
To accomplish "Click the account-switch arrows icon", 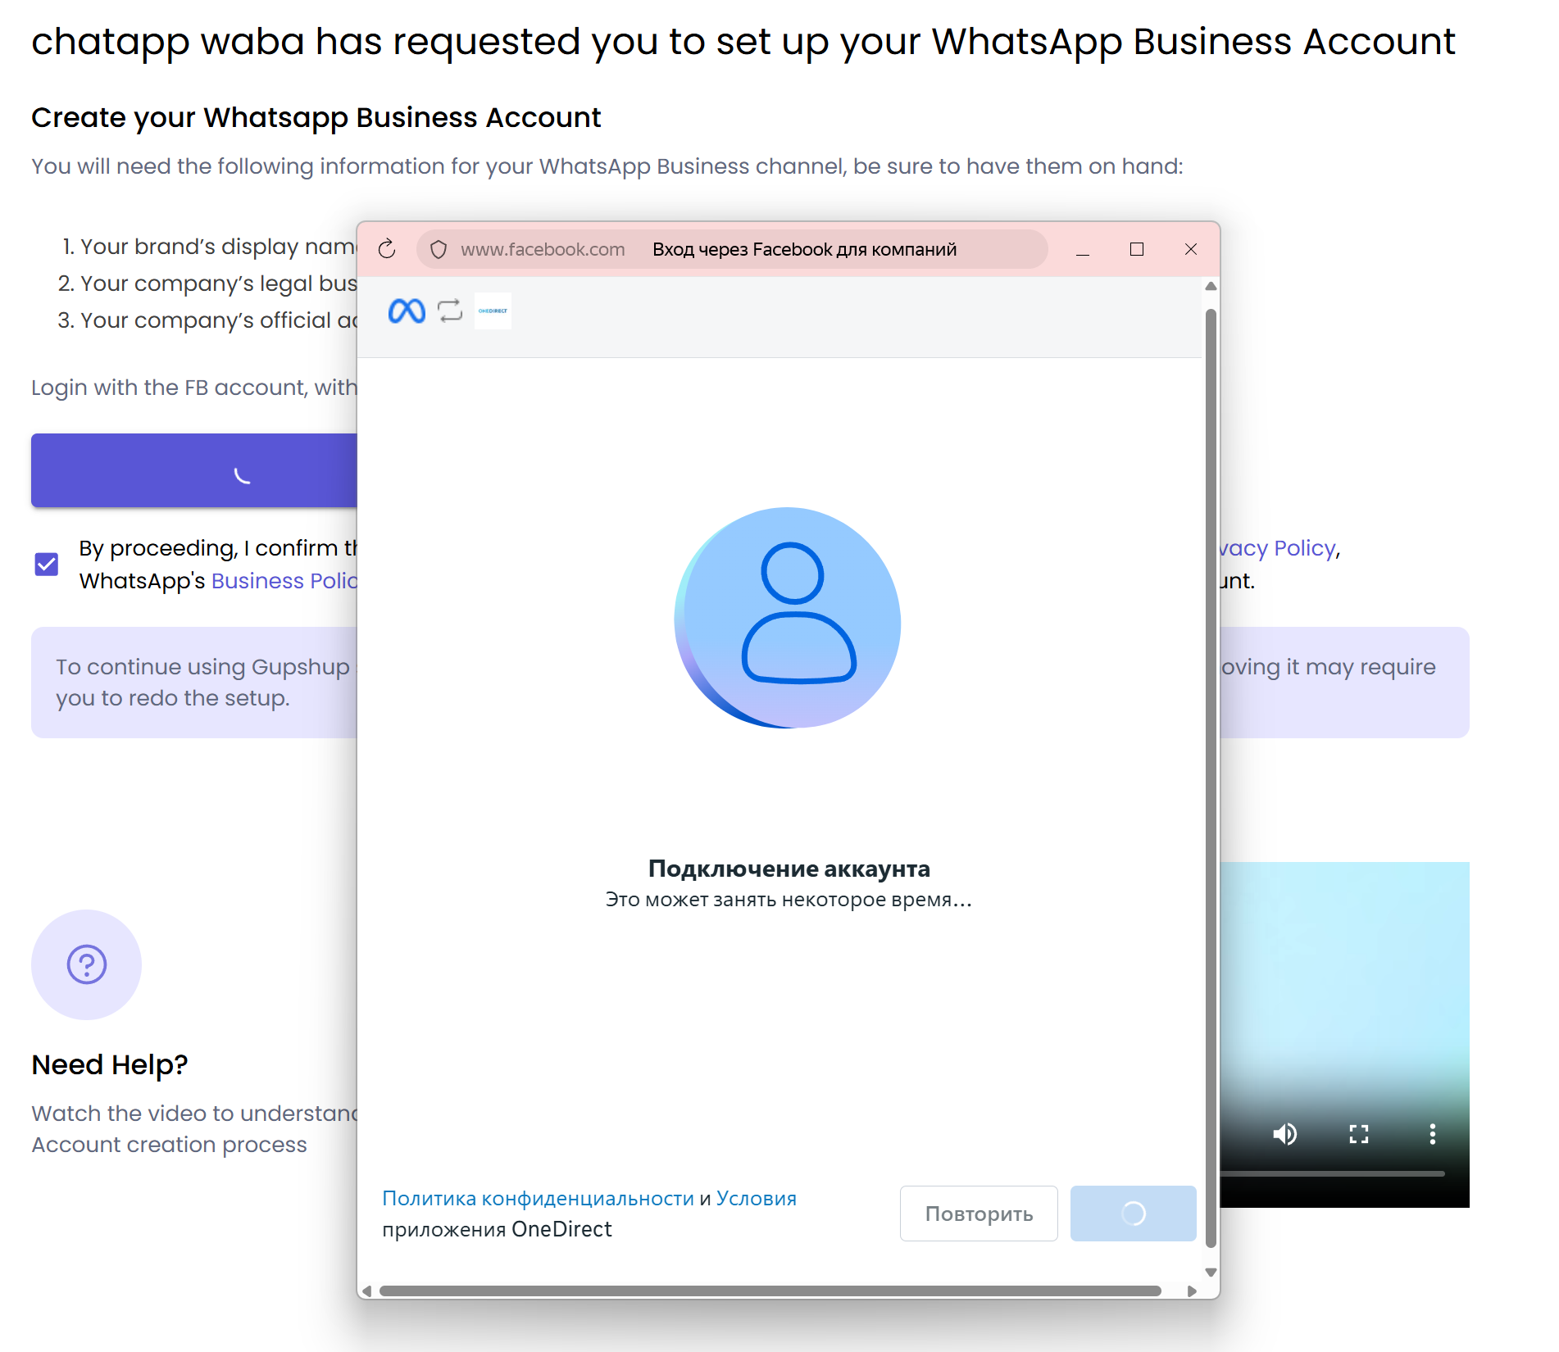I will (x=450, y=311).
